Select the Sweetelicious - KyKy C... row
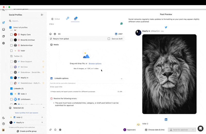 tap(27, 83)
